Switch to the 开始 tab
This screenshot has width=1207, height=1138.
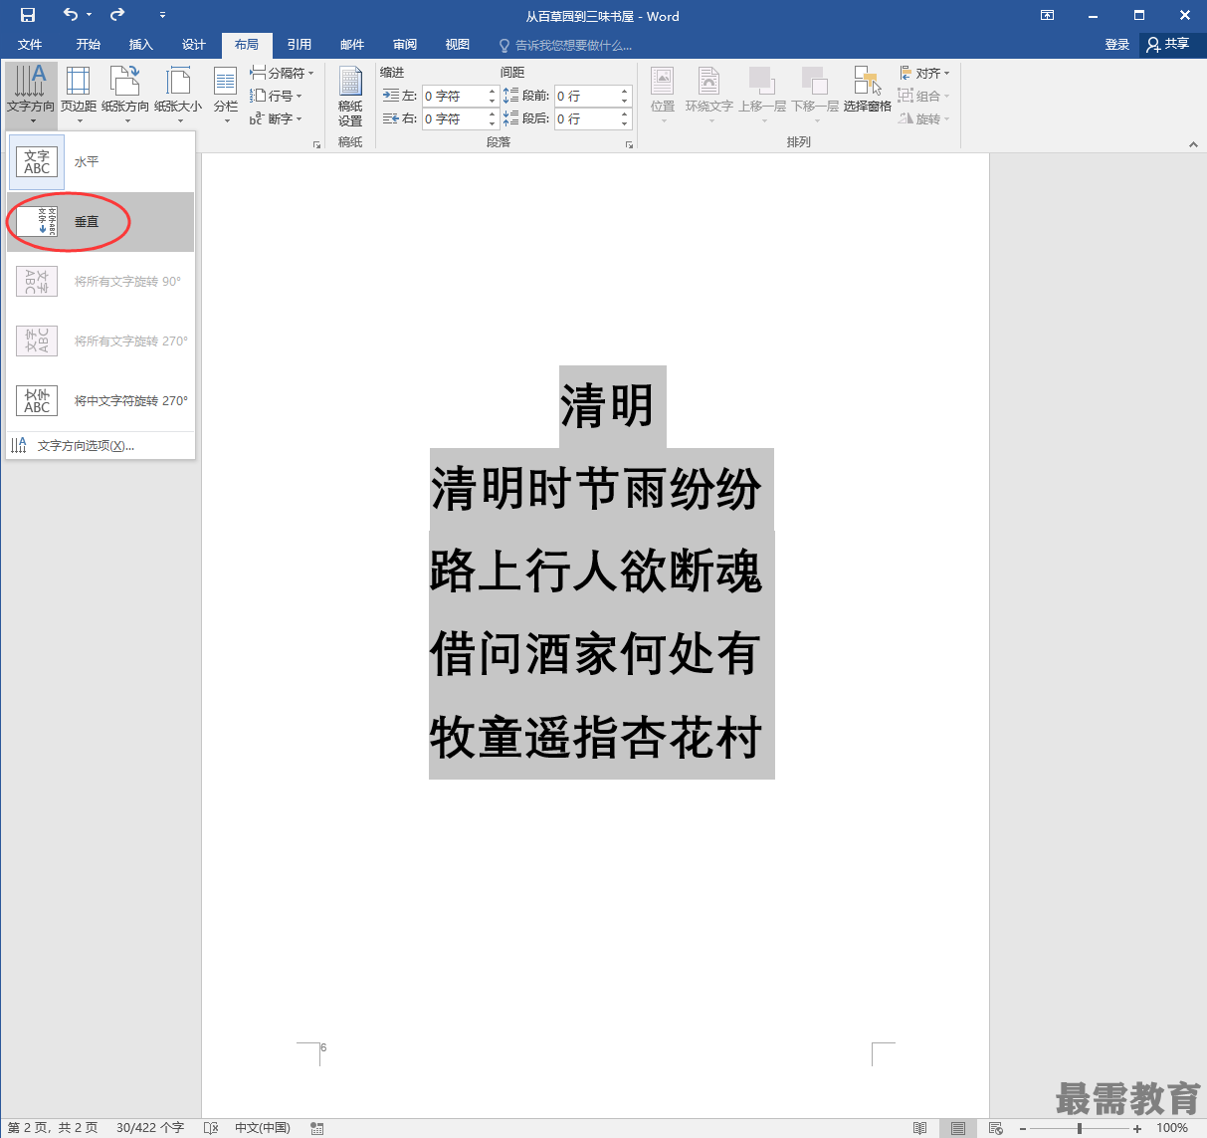tap(89, 45)
